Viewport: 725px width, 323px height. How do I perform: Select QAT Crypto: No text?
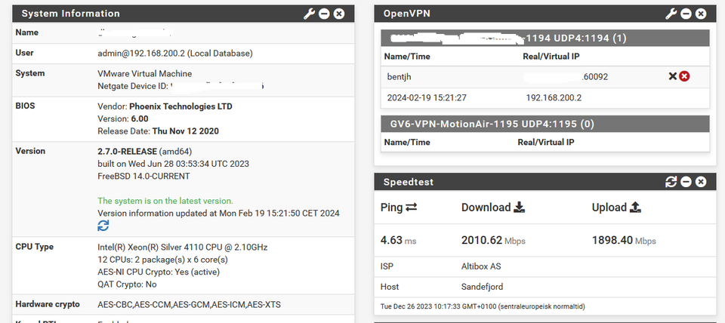pyautogui.click(x=127, y=285)
